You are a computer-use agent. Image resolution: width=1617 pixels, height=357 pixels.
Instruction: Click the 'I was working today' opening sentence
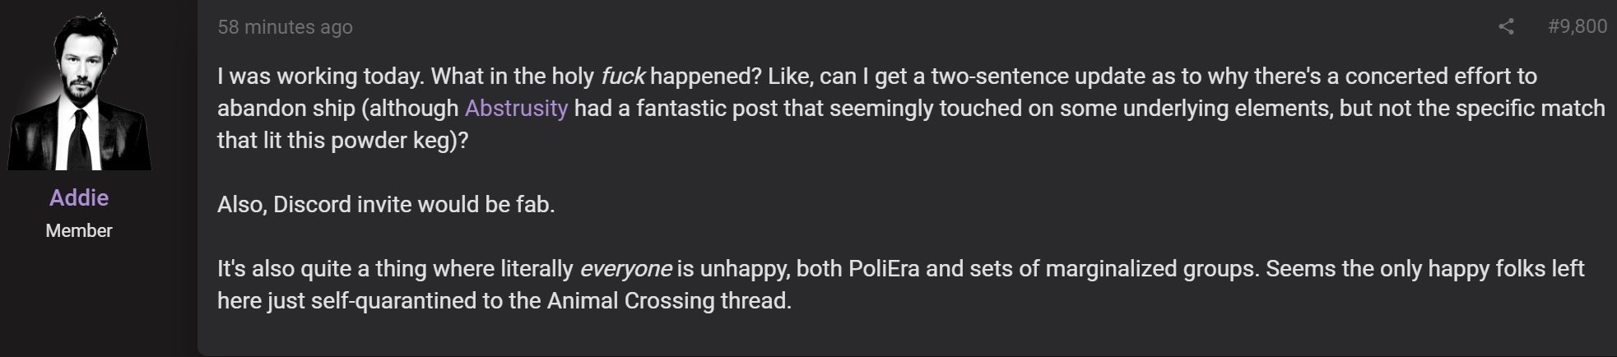click(321, 76)
